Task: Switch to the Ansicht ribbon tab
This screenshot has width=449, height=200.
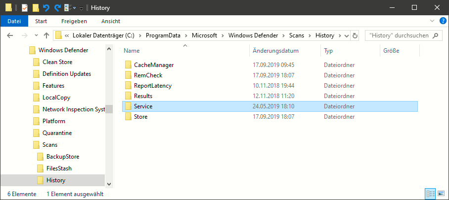Action: pos(110,21)
